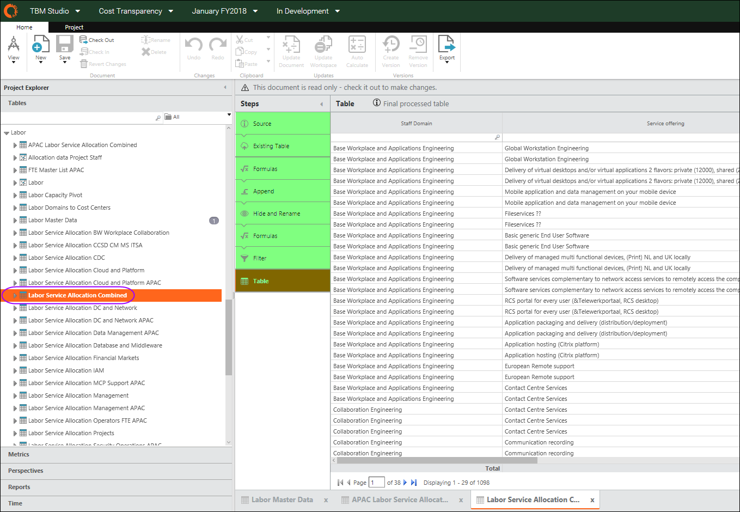The height and width of the screenshot is (512, 740).
Task: Click the View icon in ribbon
Action: coord(14,45)
